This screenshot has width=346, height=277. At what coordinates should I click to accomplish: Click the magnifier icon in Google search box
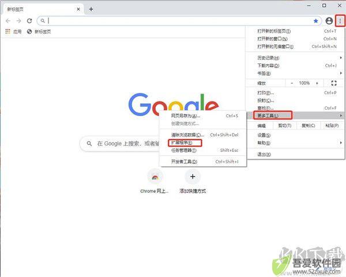click(x=89, y=144)
